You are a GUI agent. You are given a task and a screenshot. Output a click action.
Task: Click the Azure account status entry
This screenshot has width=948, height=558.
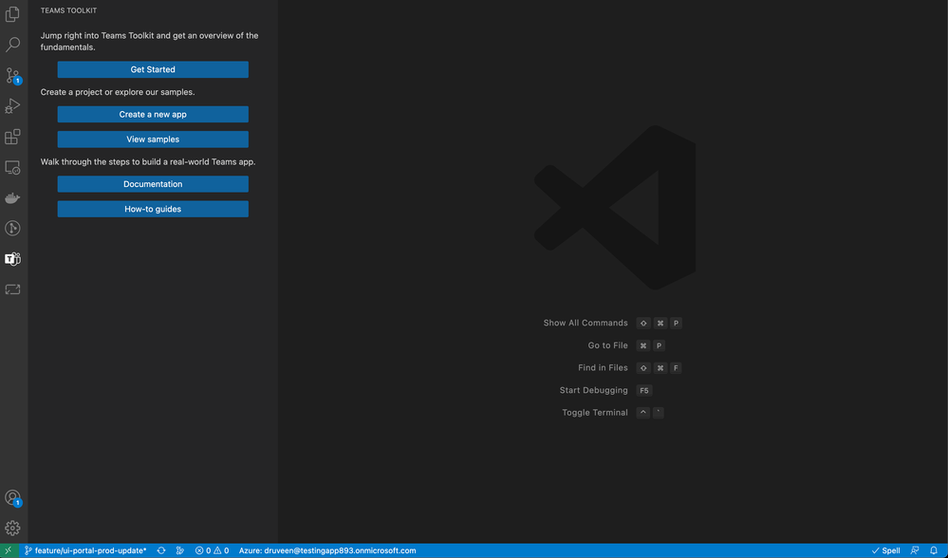pos(327,550)
